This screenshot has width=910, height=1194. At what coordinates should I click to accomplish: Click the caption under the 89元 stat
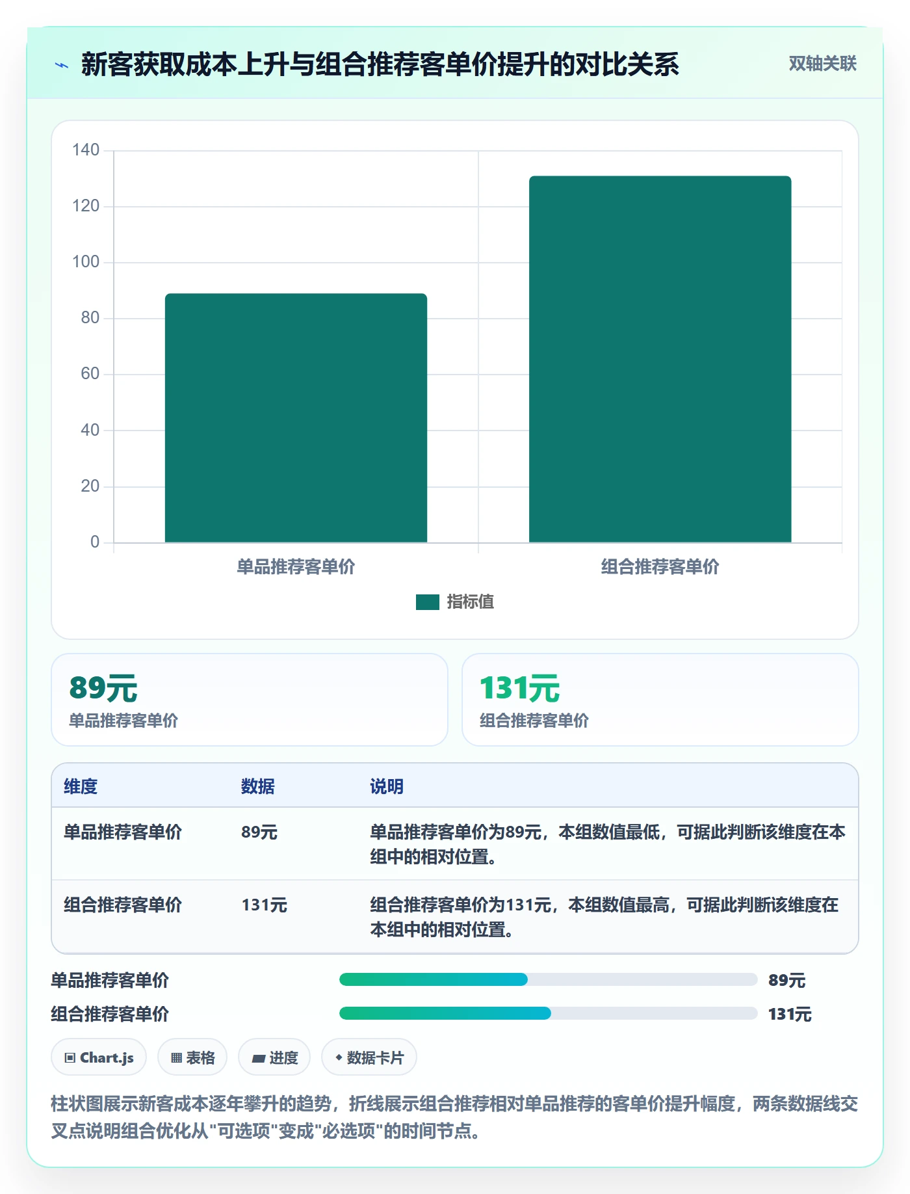pos(123,721)
